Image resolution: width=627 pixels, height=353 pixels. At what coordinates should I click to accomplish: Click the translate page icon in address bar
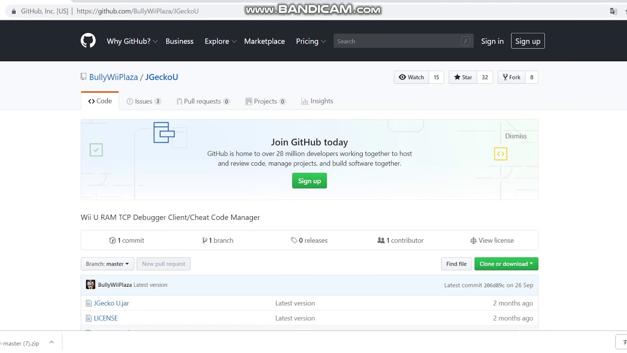tap(613, 11)
